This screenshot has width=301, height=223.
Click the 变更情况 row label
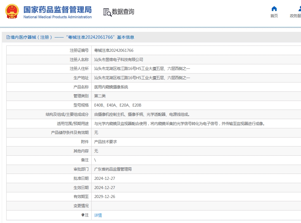pyautogui.click(x=81, y=206)
